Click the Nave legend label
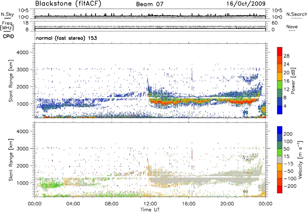 292,27
